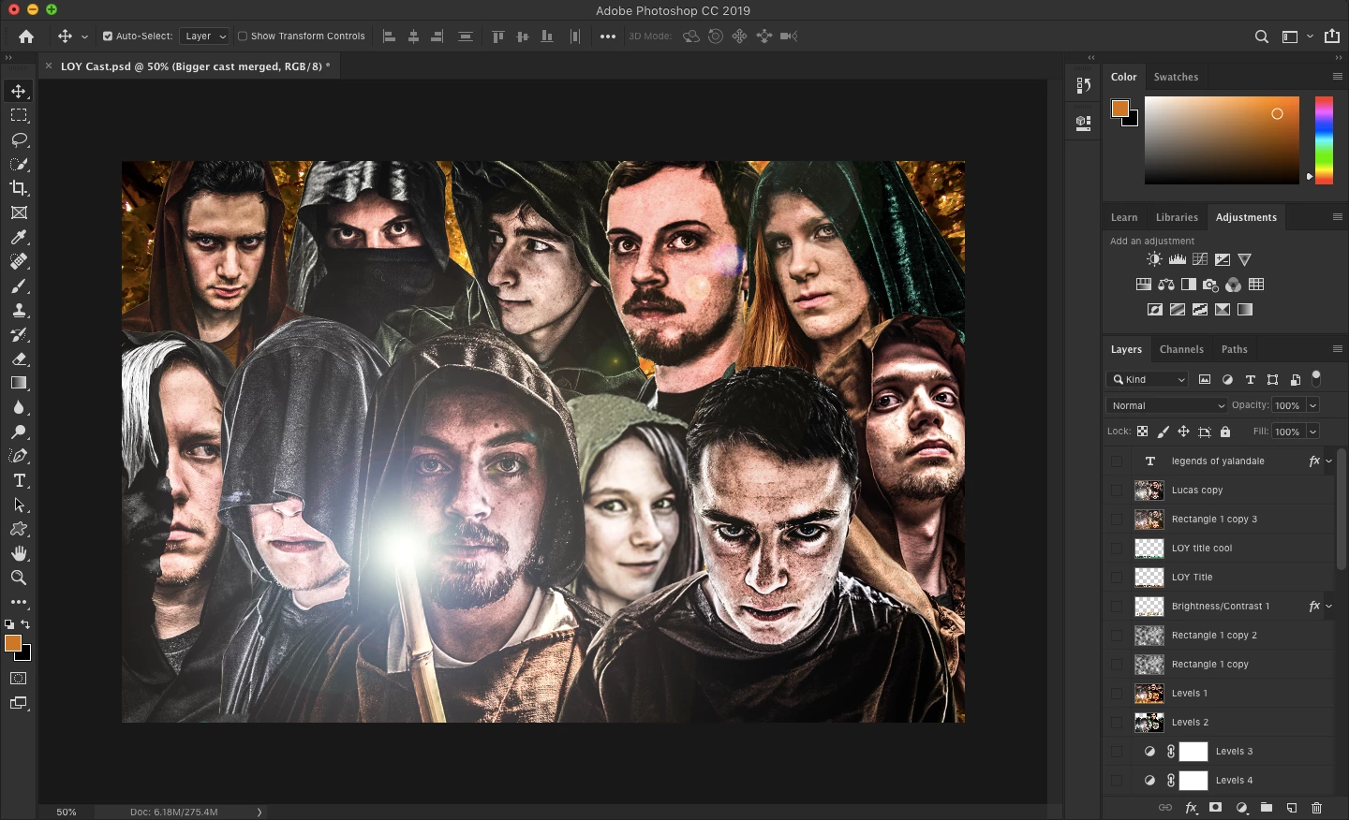1349x820 pixels.
Task: Click the delete layer trash icon
Action: (1316, 808)
